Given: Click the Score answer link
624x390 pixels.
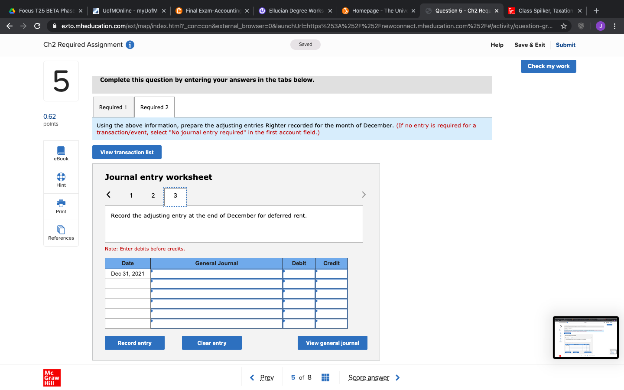Looking at the screenshot, I should [x=369, y=377].
